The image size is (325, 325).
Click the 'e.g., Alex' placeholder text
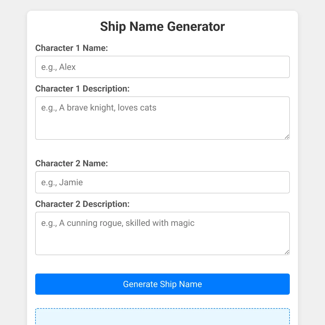click(x=58, y=67)
